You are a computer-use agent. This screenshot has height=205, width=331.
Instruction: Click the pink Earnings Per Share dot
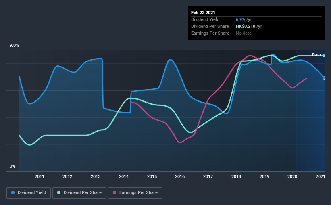114,192
